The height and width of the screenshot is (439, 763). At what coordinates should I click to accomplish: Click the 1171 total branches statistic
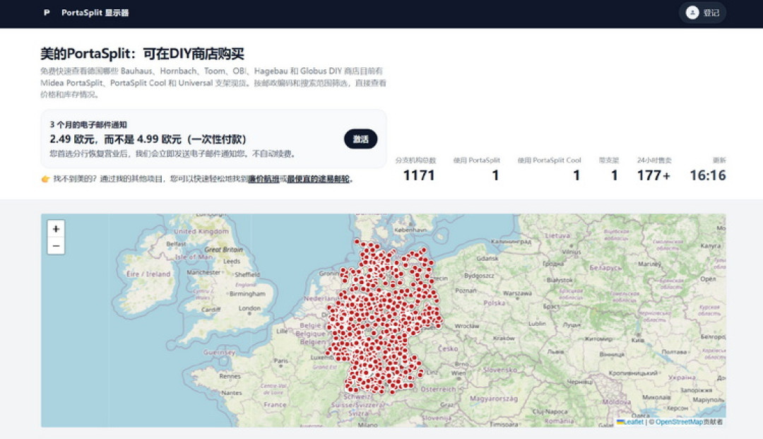(x=418, y=175)
